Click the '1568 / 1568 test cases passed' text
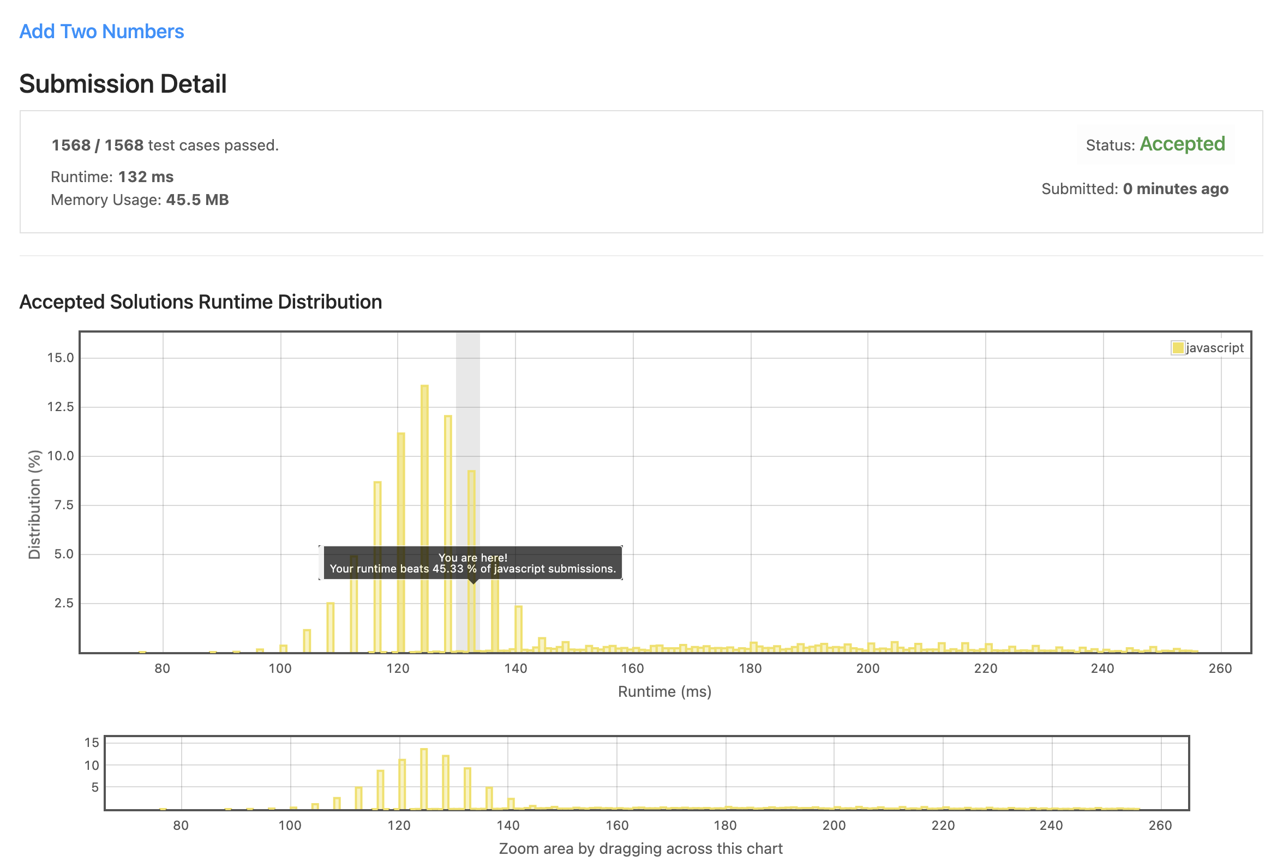Image resolution: width=1283 pixels, height=868 pixels. click(x=165, y=145)
